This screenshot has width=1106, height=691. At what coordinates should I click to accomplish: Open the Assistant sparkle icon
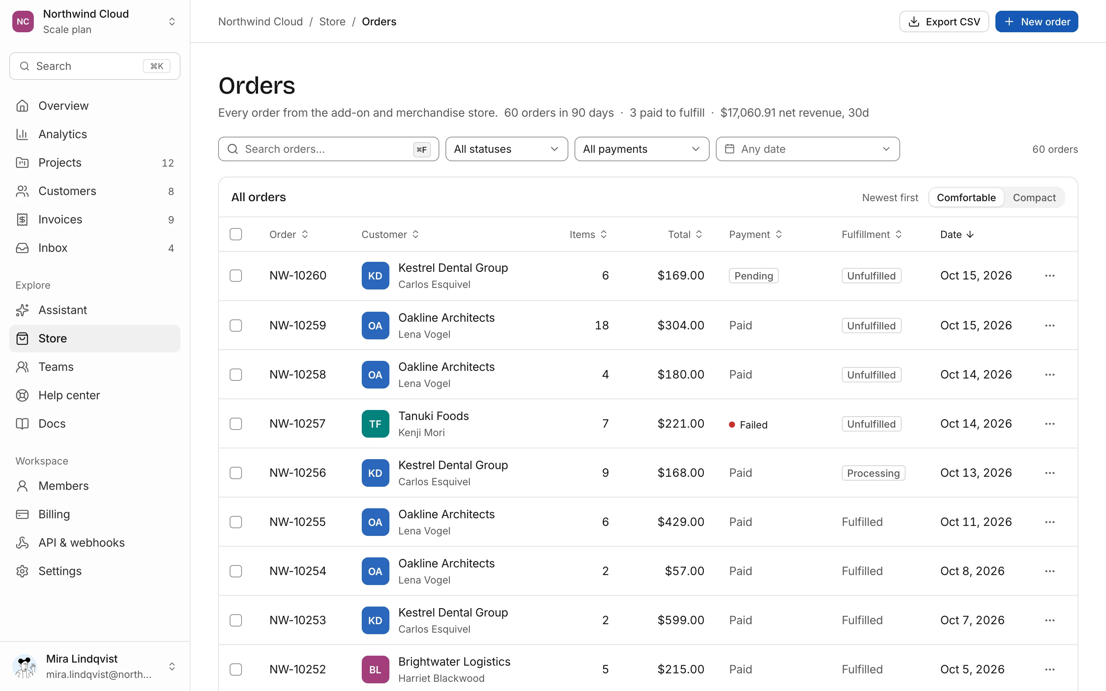click(x=22, y=310)
